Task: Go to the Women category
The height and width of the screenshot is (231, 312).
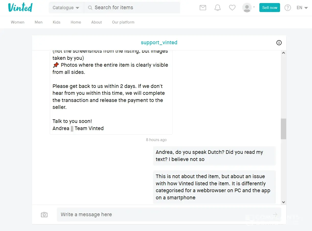Action: 18,22
